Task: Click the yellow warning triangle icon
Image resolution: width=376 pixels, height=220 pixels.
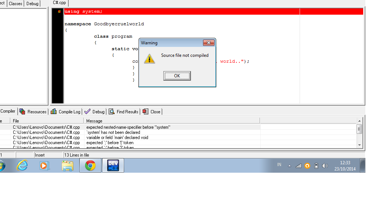Action: [149, 59]
